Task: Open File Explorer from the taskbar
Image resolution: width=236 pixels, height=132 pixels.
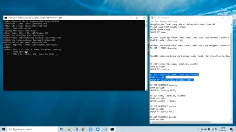Action: pos(69,129)
